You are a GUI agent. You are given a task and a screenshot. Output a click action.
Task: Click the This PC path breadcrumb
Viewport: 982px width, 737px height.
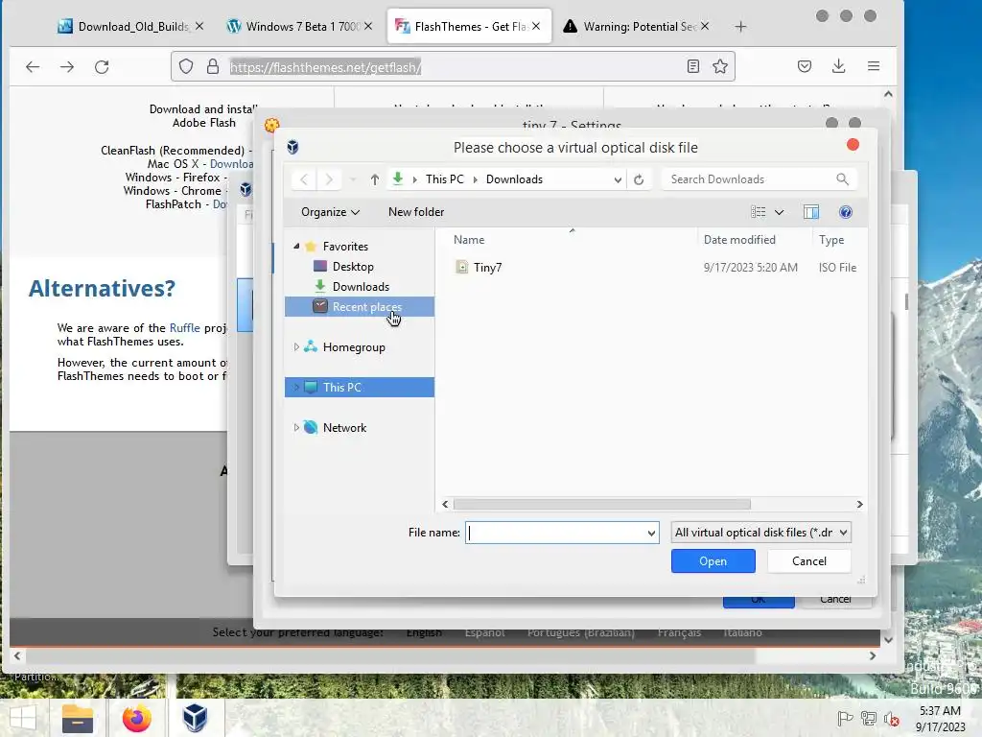pyautogui.click(x=445, y=179)
